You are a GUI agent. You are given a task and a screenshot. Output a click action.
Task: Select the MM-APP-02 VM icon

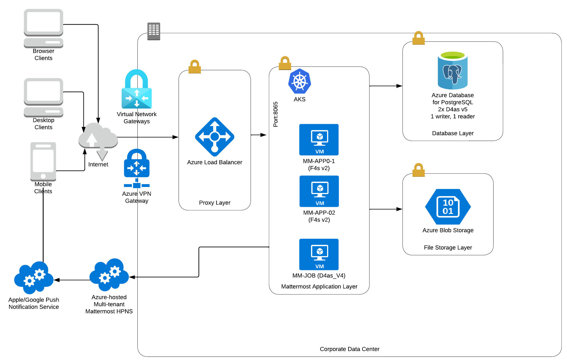319,191
